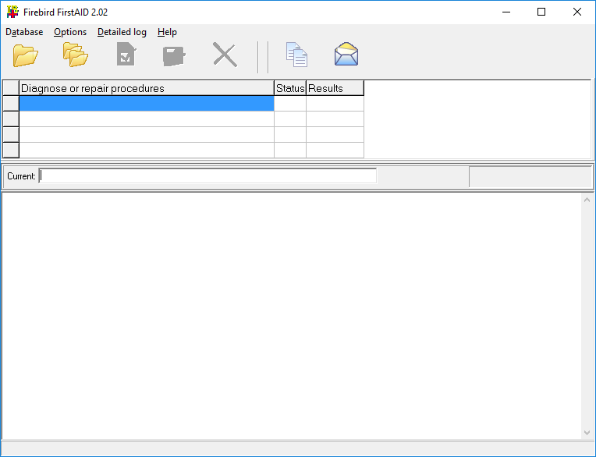Click the 'Diagnose or repair procedures' column header

(x=146, y=88)
